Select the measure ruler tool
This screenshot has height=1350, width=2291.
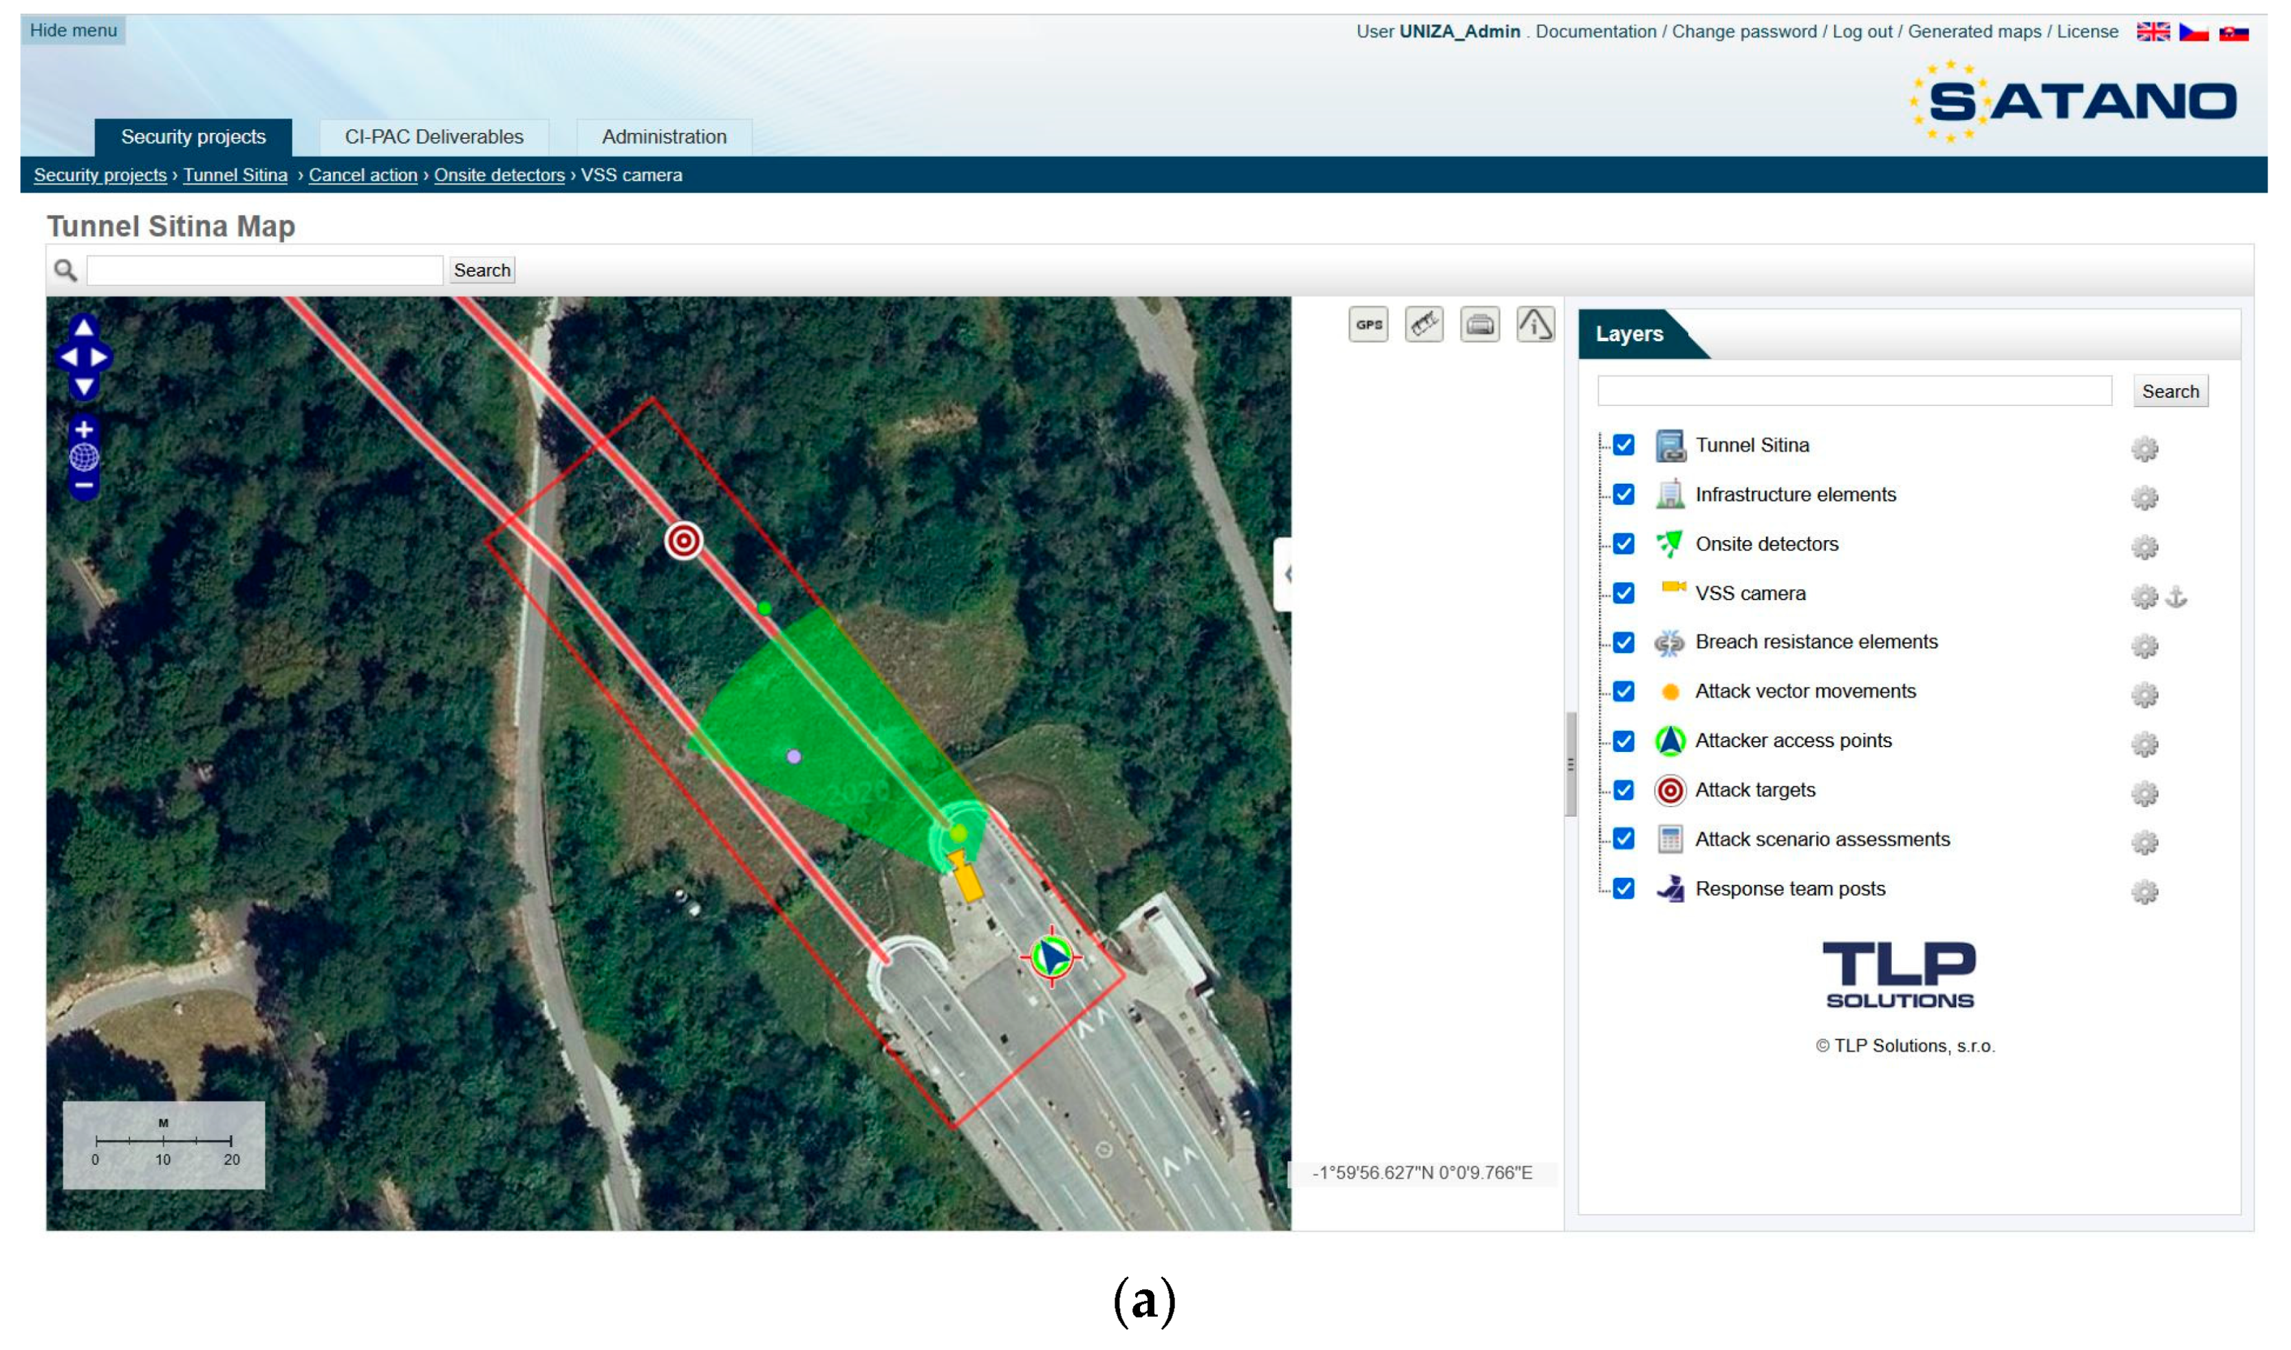1423,325
